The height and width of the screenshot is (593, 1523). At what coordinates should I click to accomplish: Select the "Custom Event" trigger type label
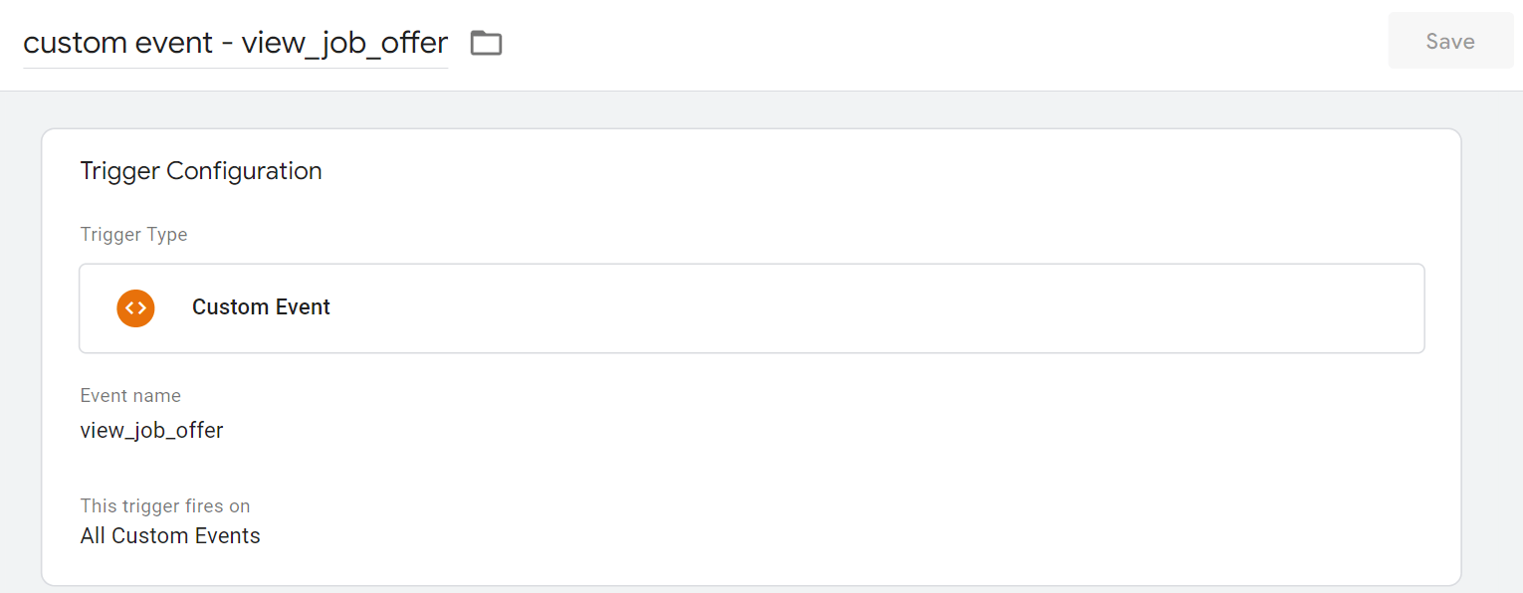(261, 307)
